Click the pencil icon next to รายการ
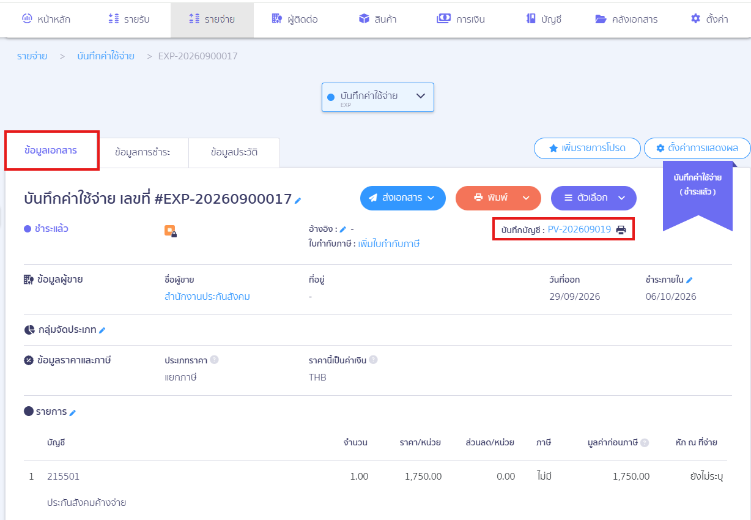This screenshot has height=520, width=751. (x=72, y=413)
